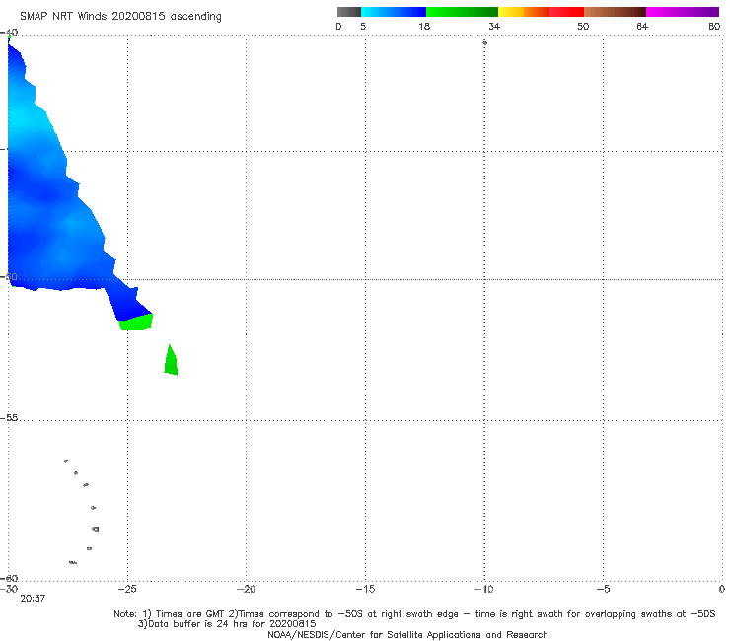Click the magenta-purple 64-80 color bar segment

pos(683,12)
